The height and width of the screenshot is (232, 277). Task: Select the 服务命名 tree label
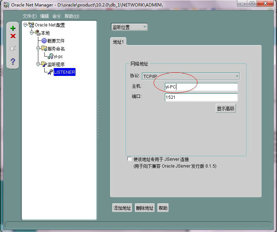pyautogui.click(x=56, y=49)
